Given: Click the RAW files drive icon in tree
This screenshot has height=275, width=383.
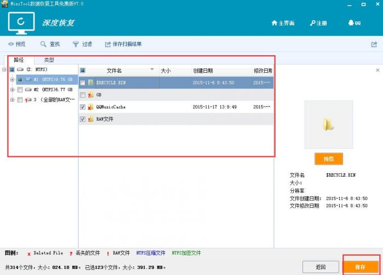Looking at the screenshot, I should (28, 100).
